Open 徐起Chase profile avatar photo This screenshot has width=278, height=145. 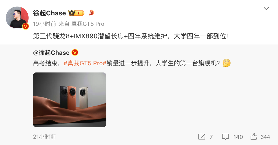(17, 18)
